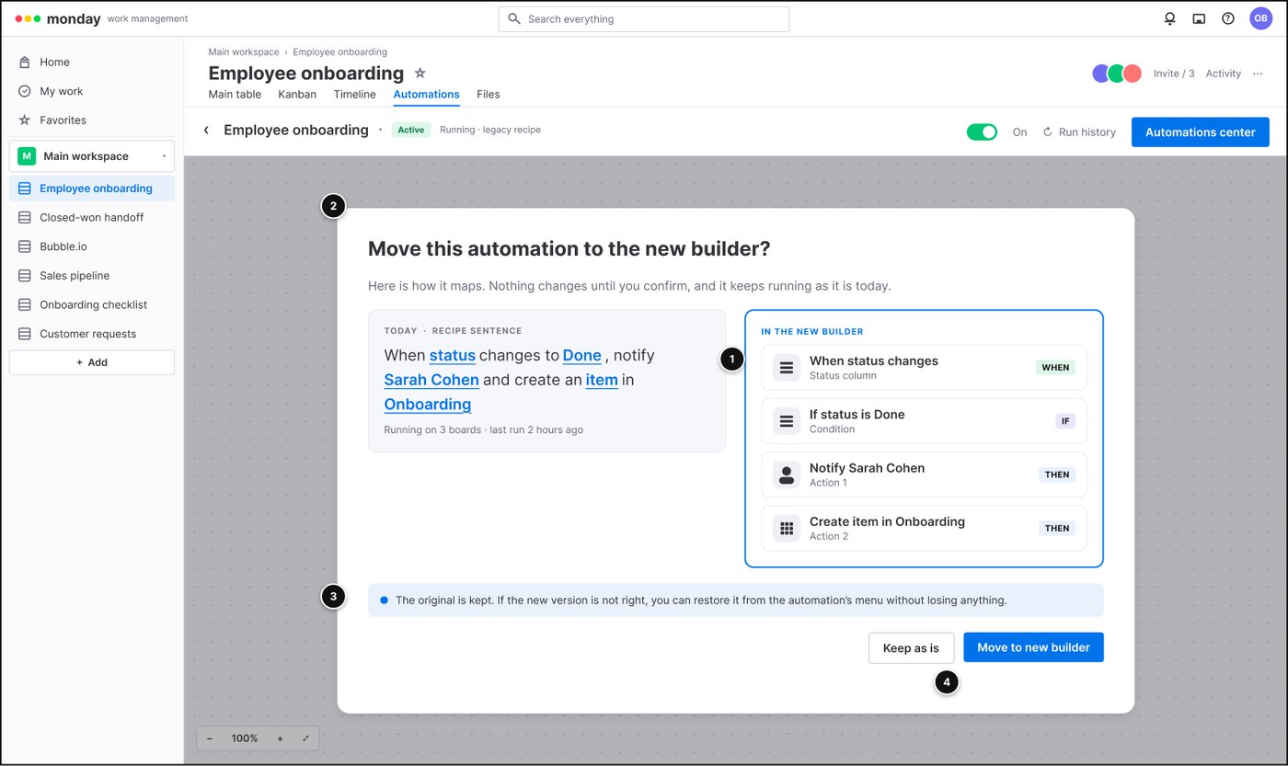Click the 100% zoom level

point(245,738)
